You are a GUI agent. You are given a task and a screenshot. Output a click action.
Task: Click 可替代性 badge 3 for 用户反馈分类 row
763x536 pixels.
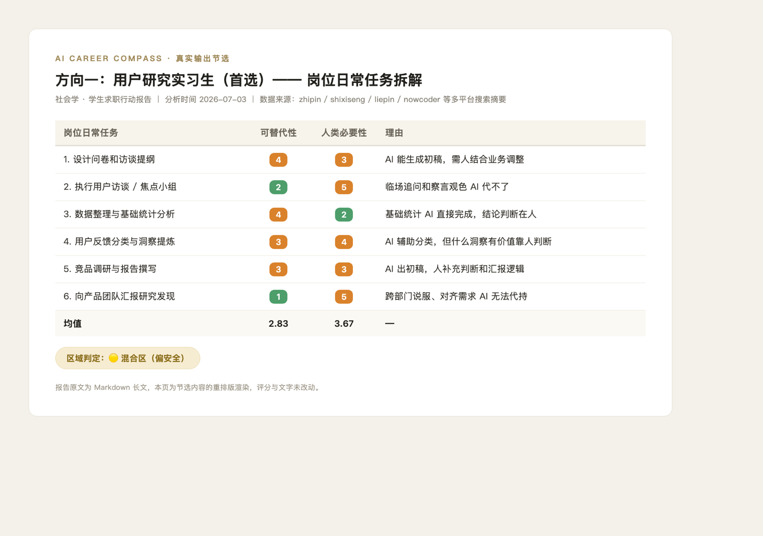278,242
